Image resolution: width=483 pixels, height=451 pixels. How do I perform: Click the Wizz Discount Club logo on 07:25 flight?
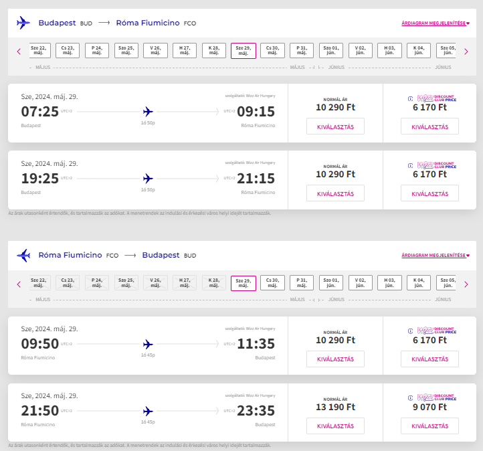pyautogui.click(x=432, y=98)
